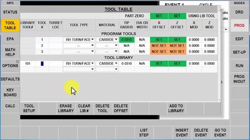Click tool 3 Z OFFSET NOT SET cell
250x140 pixels.
pos(177,52)
